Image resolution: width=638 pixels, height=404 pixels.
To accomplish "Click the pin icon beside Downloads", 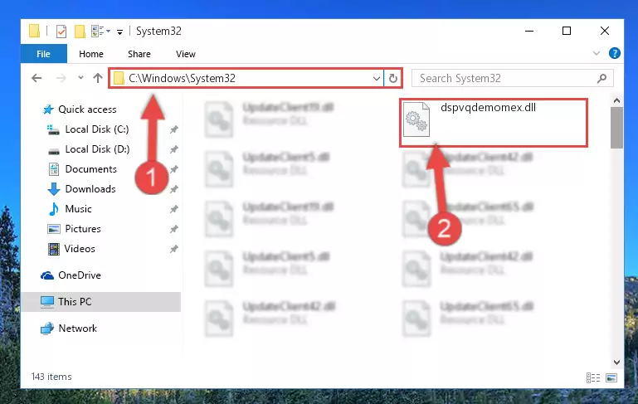I will (173, 189).
